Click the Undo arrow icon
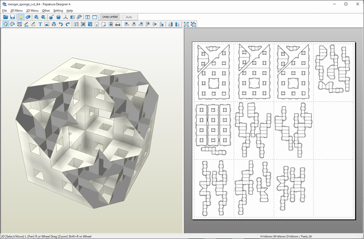 (61, 24)
